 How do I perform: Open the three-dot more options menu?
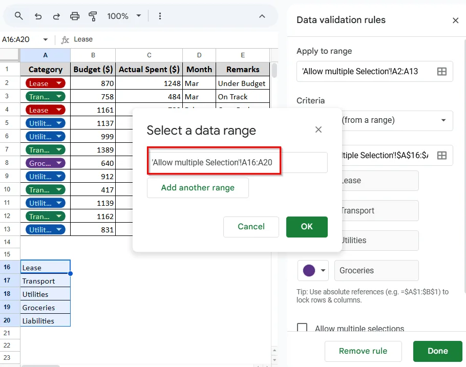click(x=160, y=16)
